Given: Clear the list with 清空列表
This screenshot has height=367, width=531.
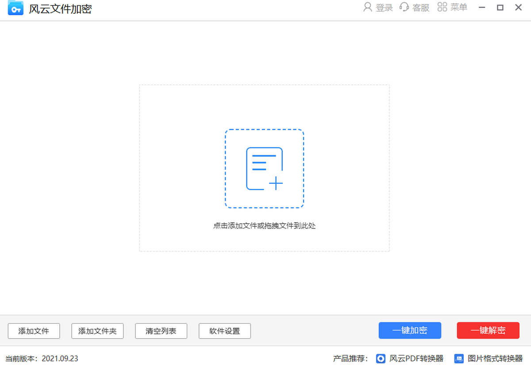Looking at the screenshot, I should (x=161, y=331).
